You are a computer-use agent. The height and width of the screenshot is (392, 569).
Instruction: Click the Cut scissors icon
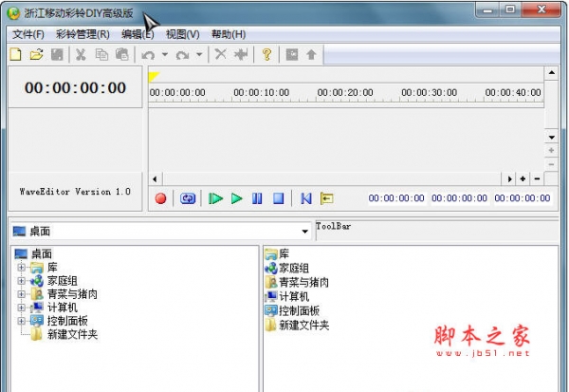click(81, 54)
